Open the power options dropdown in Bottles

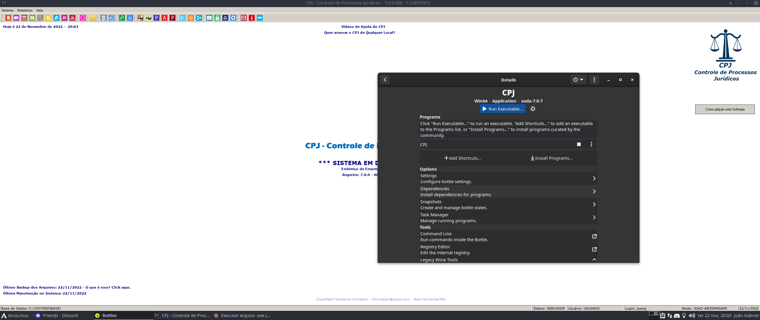pos(578,80)
